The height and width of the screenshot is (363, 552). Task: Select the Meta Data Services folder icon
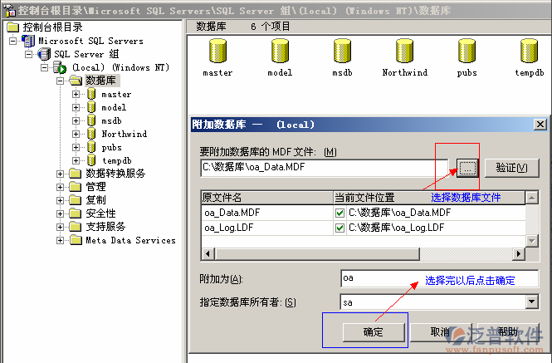(x=75, y=240)
